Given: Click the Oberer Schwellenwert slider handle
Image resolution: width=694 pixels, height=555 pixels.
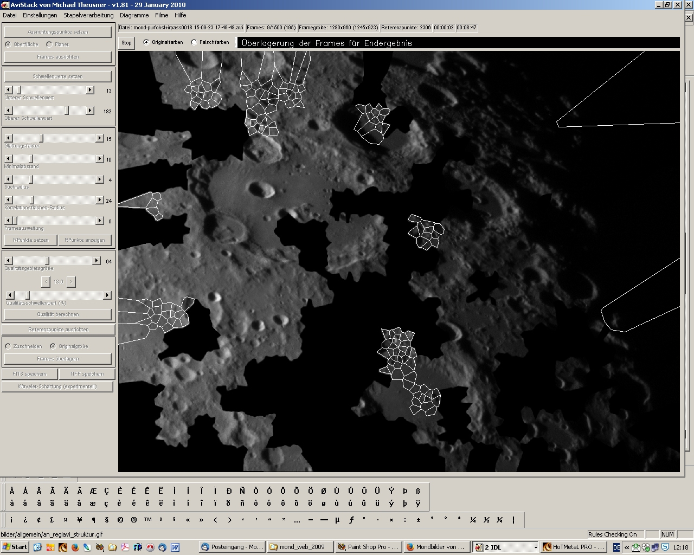Looking at the screenshot, I should pyautogui.click(x=67, y=111).
